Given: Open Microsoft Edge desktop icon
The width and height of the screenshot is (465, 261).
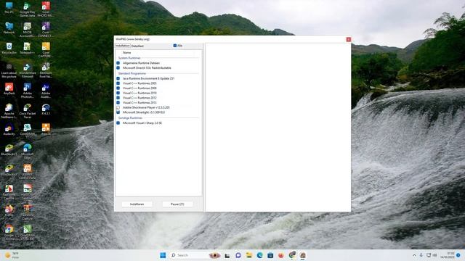Looking at the screenshot, I should (x=28, y=152).
